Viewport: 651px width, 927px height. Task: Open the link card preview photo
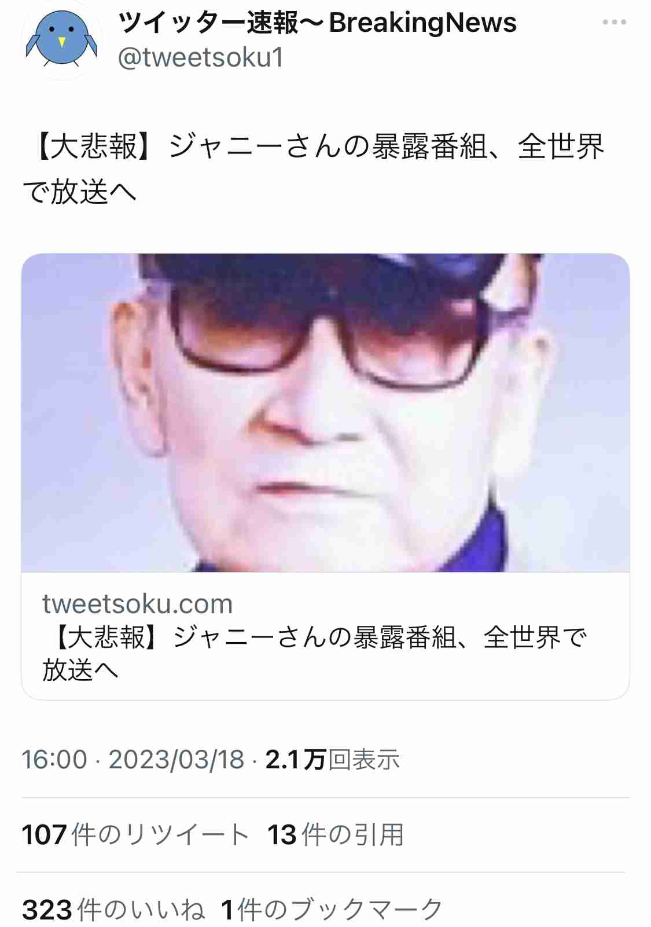[x=325, y=413]
